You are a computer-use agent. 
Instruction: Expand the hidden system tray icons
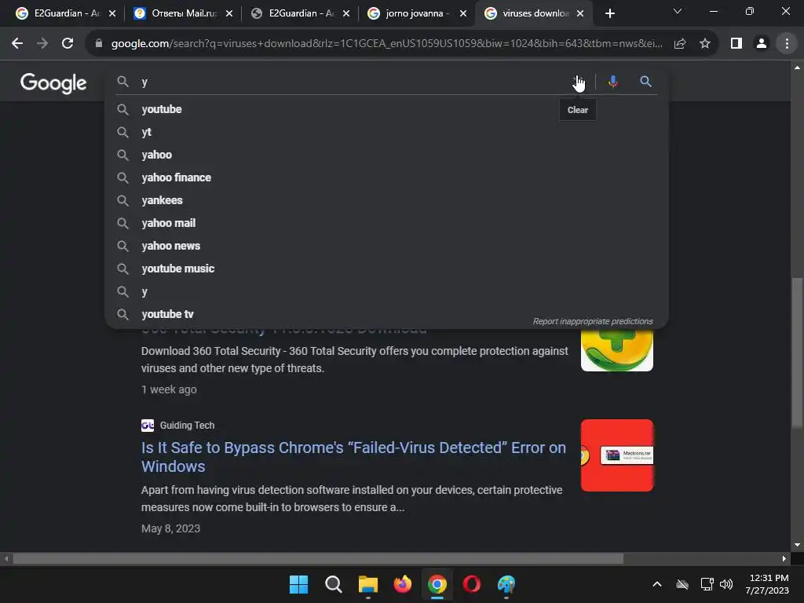click(x=657, y=584)
